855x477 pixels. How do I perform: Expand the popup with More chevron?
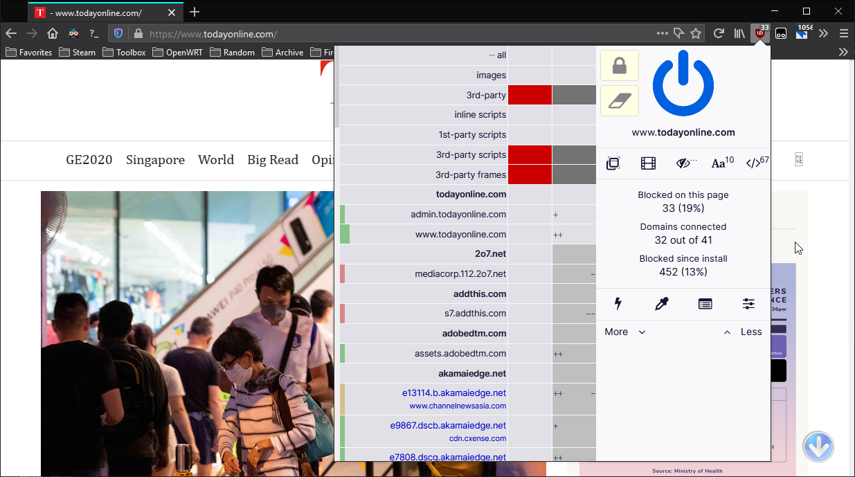(x=625, y=332)
